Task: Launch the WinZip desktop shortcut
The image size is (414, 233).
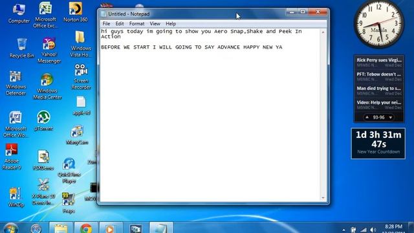Action: coord(16,197)
